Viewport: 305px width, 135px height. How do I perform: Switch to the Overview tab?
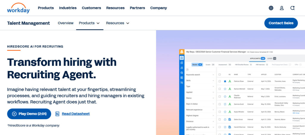pyautogui.click(x=66, y=23)
